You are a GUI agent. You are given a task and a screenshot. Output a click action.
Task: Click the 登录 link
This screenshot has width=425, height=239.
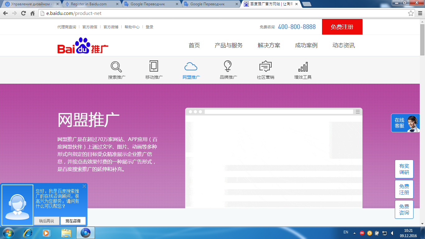[x=150, y=27]
